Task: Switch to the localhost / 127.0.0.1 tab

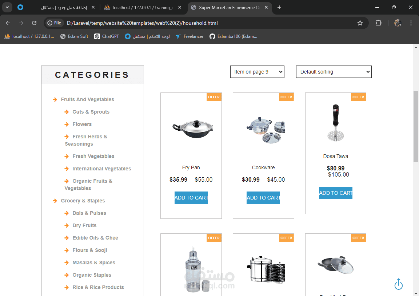Action: [x=143, y=8]
